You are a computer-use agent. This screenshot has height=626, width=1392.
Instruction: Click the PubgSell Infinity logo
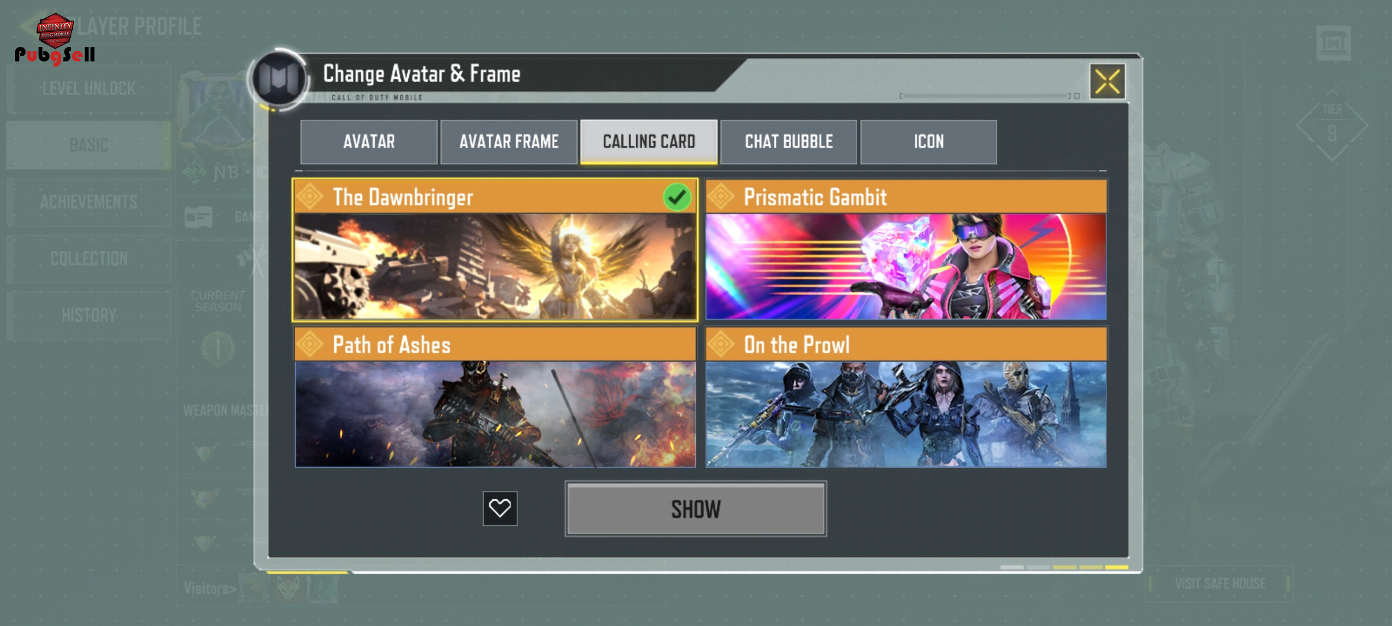(x=55, y=39)
